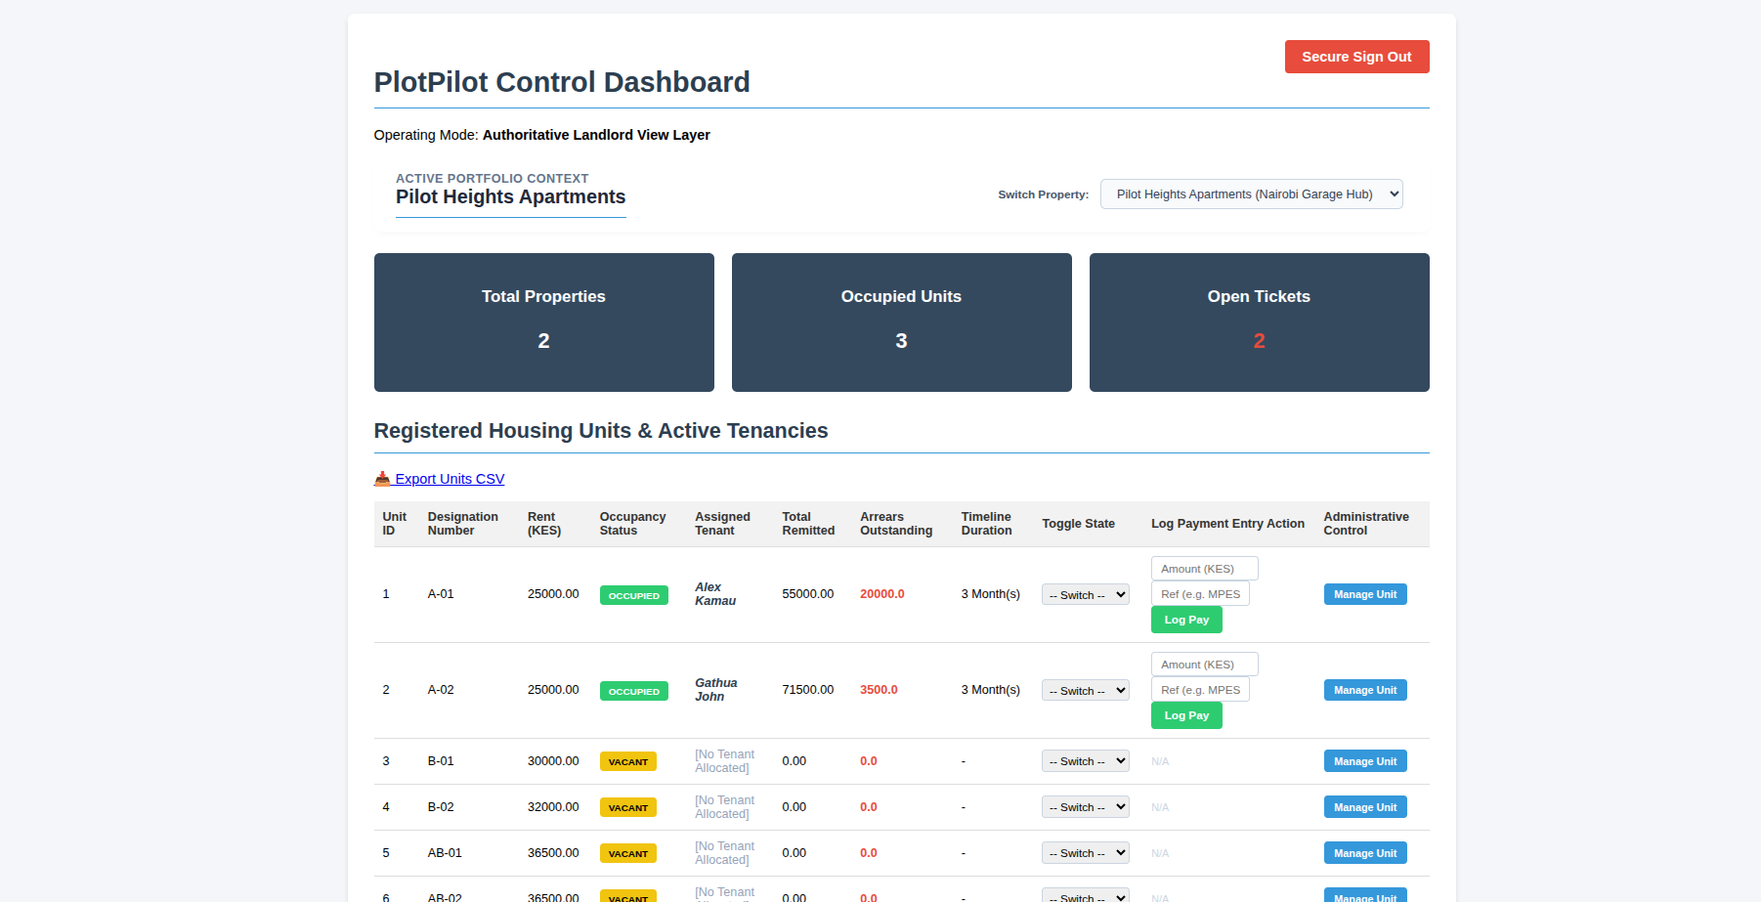Click the VACANT badge for unit B-02

(x=628, y=807)
